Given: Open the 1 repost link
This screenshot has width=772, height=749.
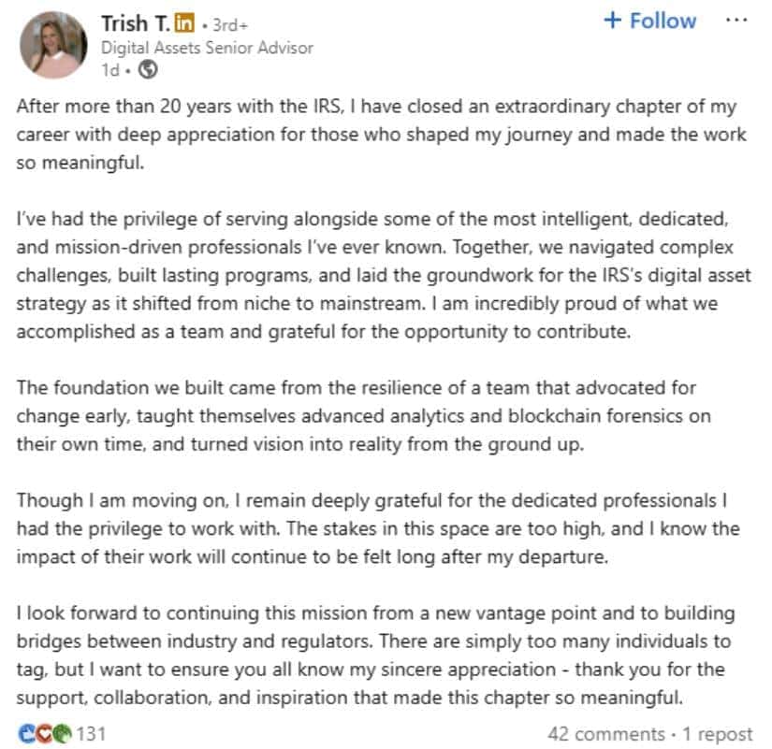Looking at the screenshot, I should [718, 734].
